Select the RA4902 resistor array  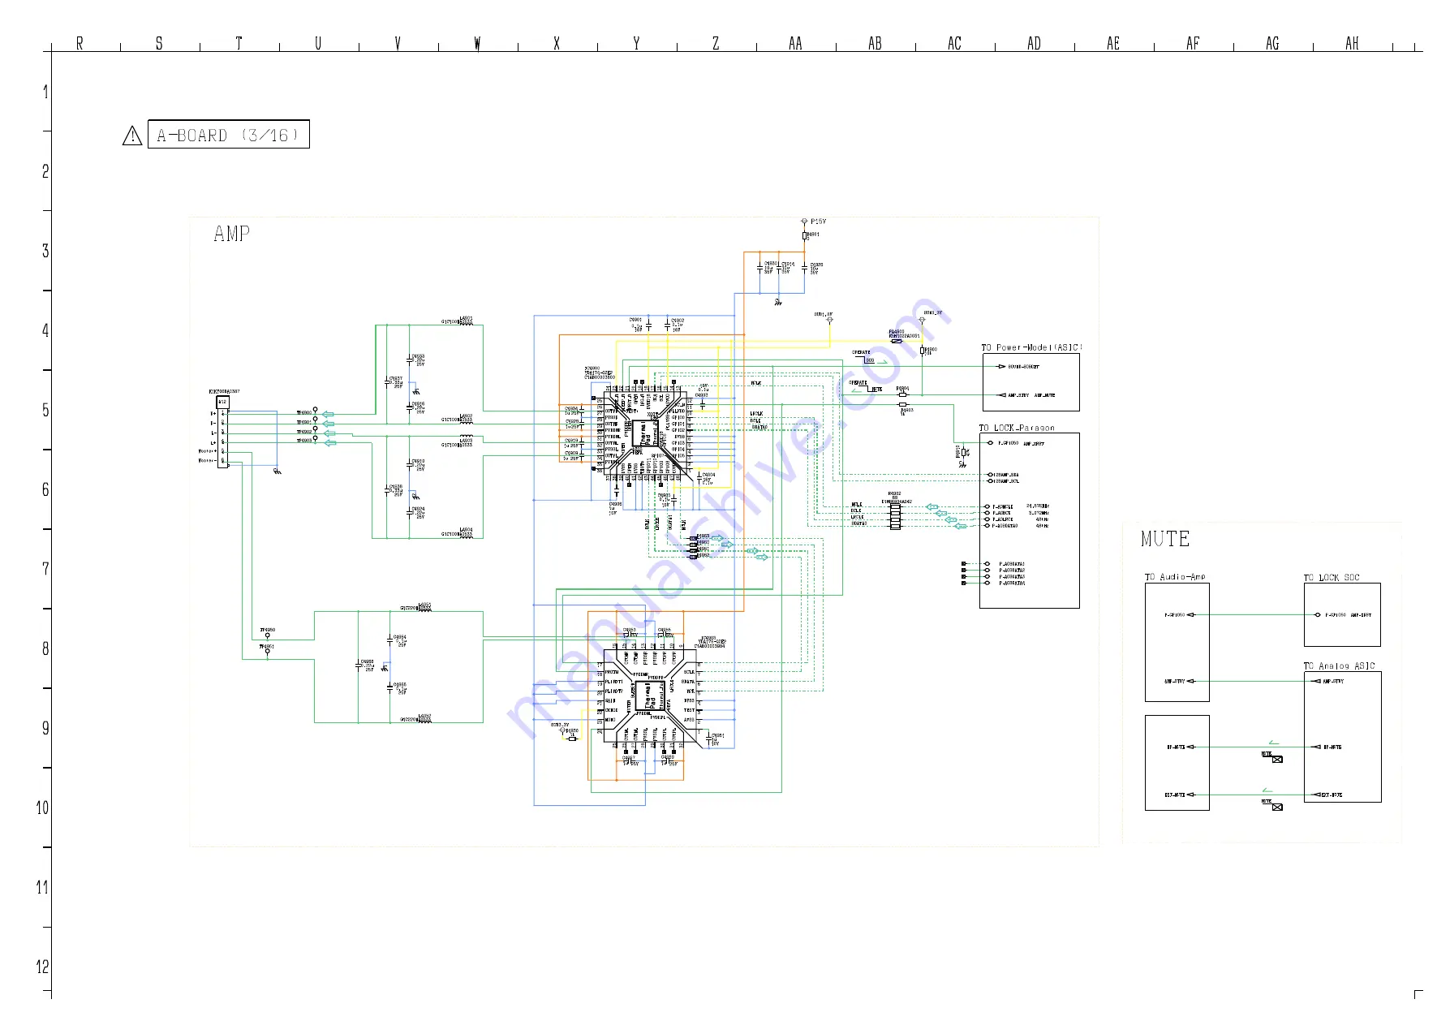(x=895, y=516)
